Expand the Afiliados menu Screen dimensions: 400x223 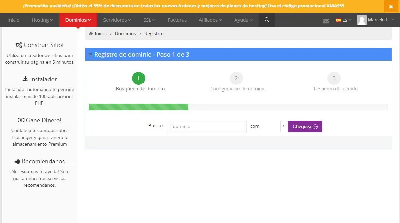(210, 20)
